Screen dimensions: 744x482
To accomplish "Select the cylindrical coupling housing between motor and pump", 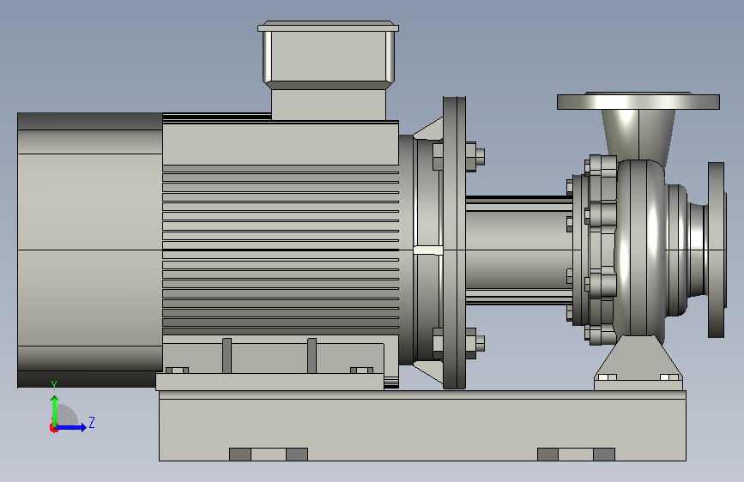I will [x=518, y=250].
